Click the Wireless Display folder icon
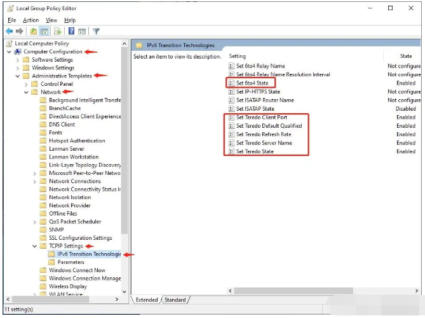Screen dimensions: 425x318 [x=43, y=287]
